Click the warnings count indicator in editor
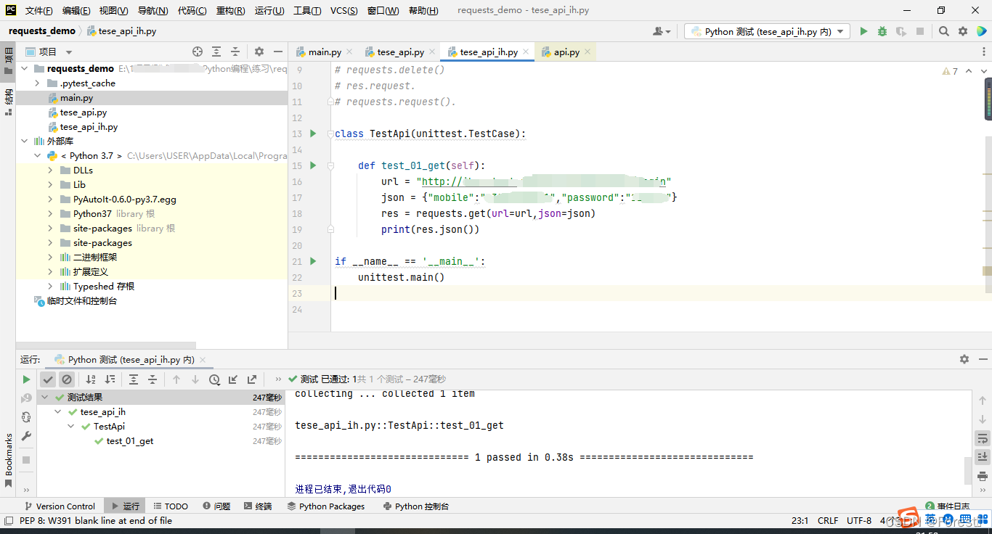 (950, 71)
